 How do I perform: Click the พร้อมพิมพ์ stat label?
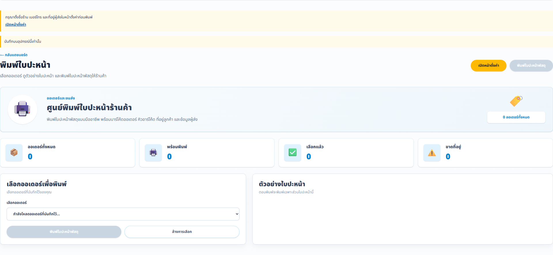click(x=177, y=147)
